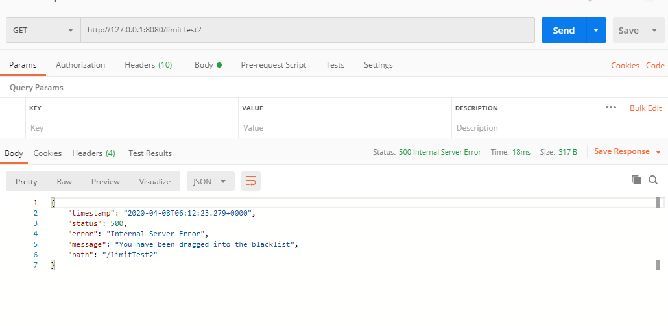Open the Test Results tab
This screenshot has width=668, height=326.
(150, 153)
